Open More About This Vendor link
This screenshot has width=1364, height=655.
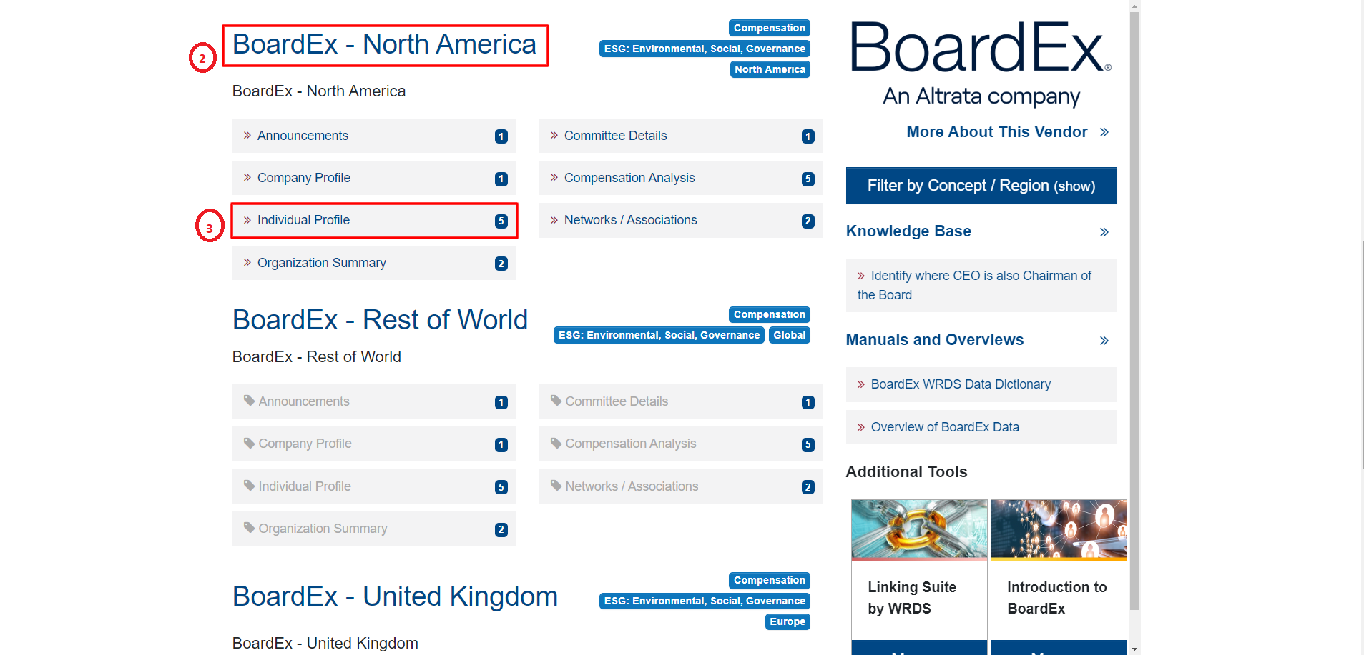pos(997,132)
